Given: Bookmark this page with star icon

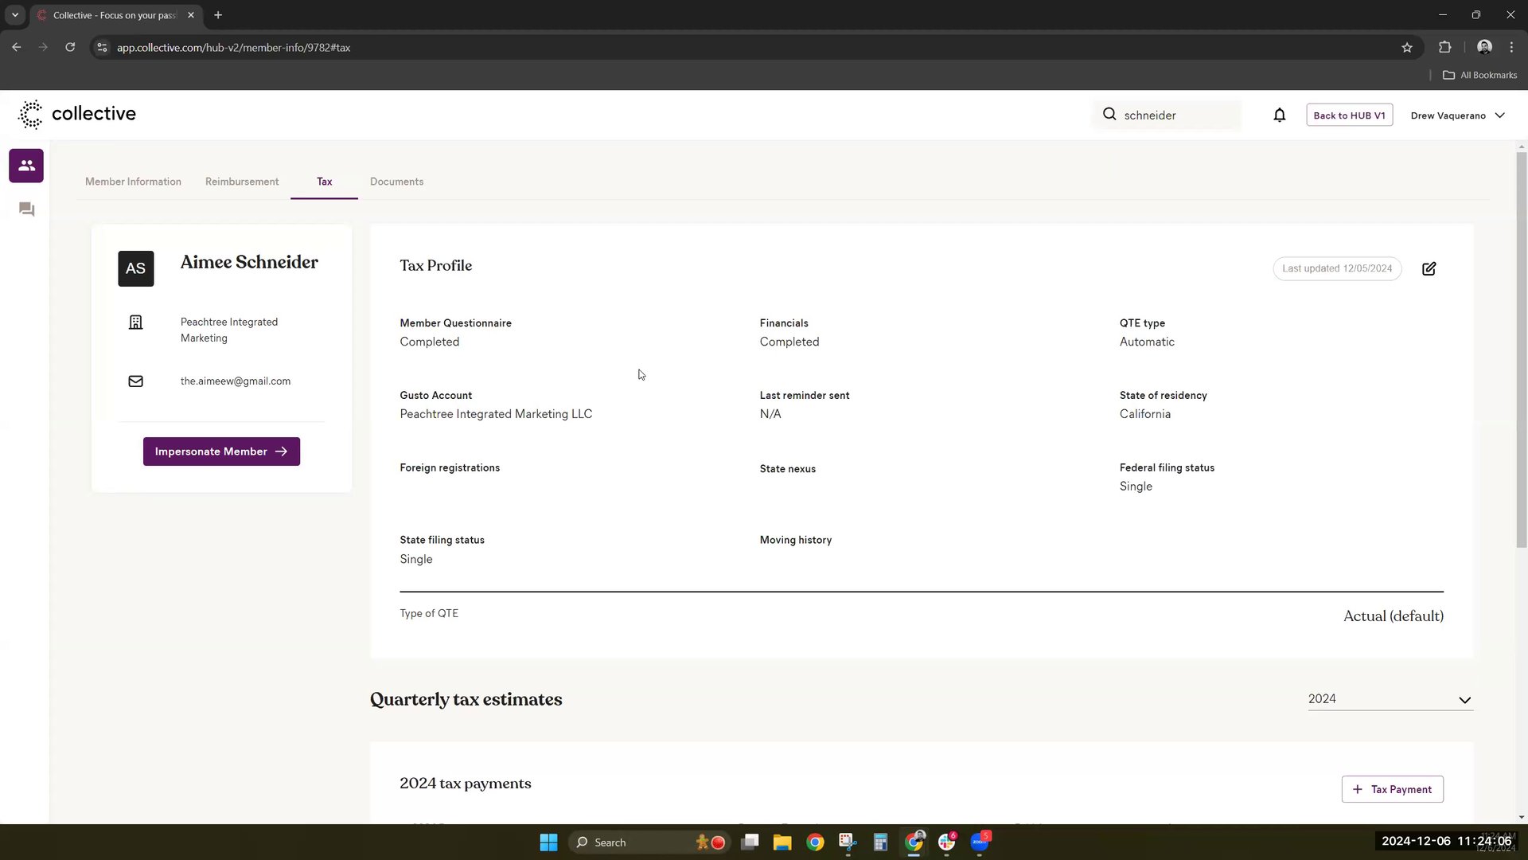Looking at the screenshot, I should 1406,48.
